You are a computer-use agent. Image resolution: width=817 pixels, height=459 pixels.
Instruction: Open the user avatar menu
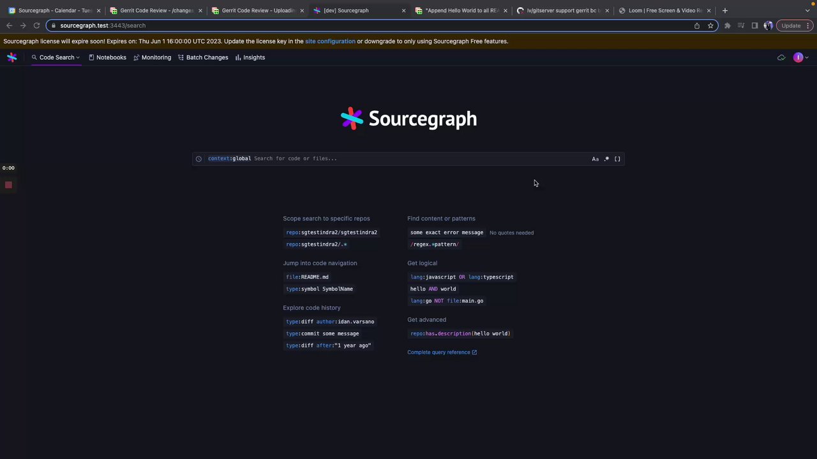click(800, 57)
